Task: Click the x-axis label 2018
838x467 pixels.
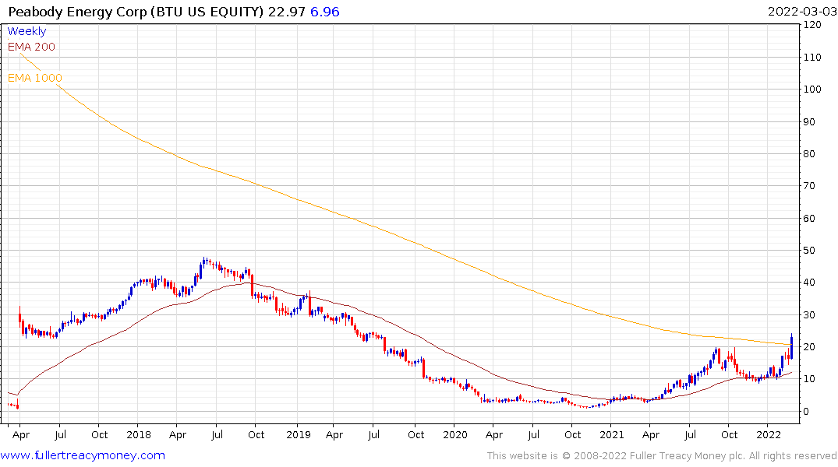Action: pos(139,435)
